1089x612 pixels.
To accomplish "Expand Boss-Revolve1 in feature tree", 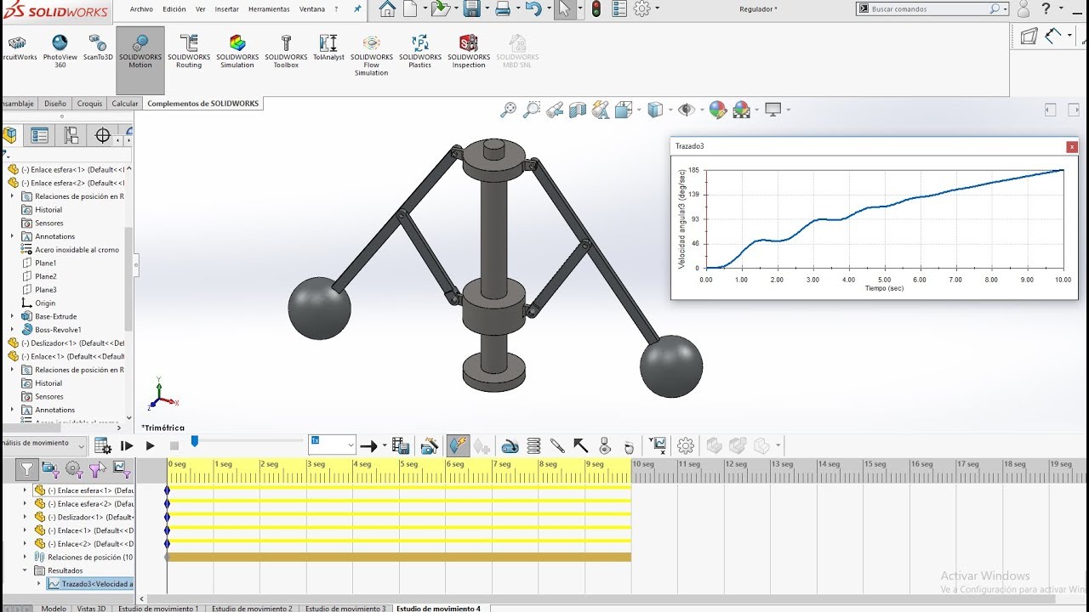I will click(x=12, y=330).
